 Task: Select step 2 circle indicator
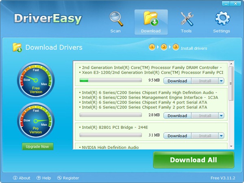tap(164, 47)
